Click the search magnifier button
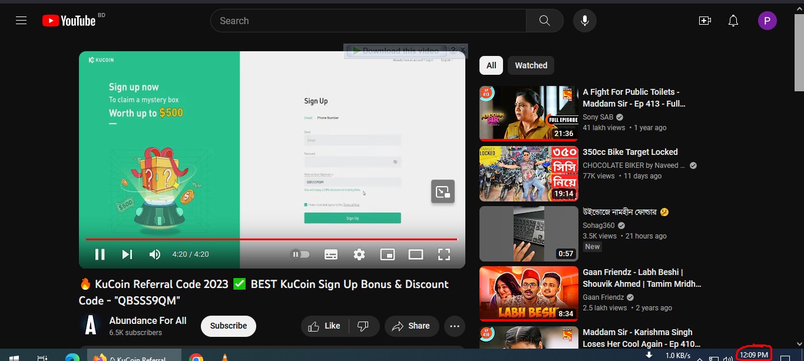 tap(545, 21)
